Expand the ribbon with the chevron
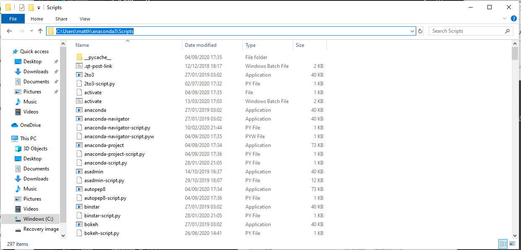 pos(505,19)
